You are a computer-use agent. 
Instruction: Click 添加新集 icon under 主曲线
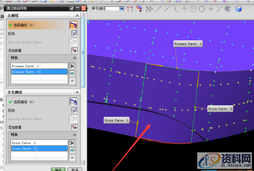[x=74, y=50]
